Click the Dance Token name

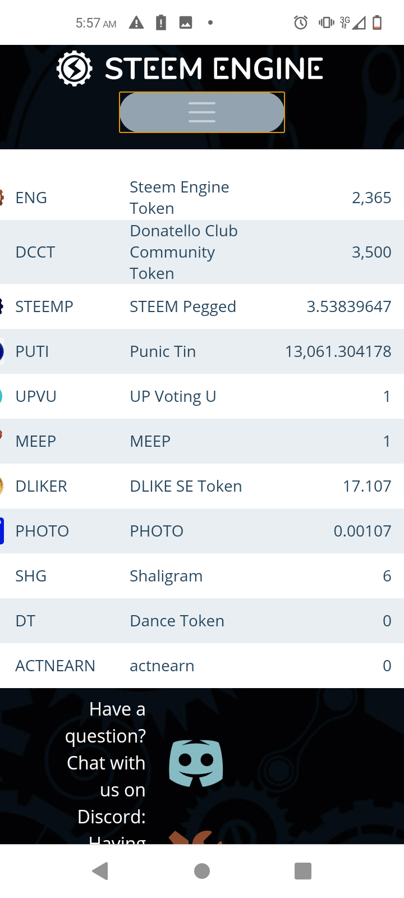pos(177,621)
